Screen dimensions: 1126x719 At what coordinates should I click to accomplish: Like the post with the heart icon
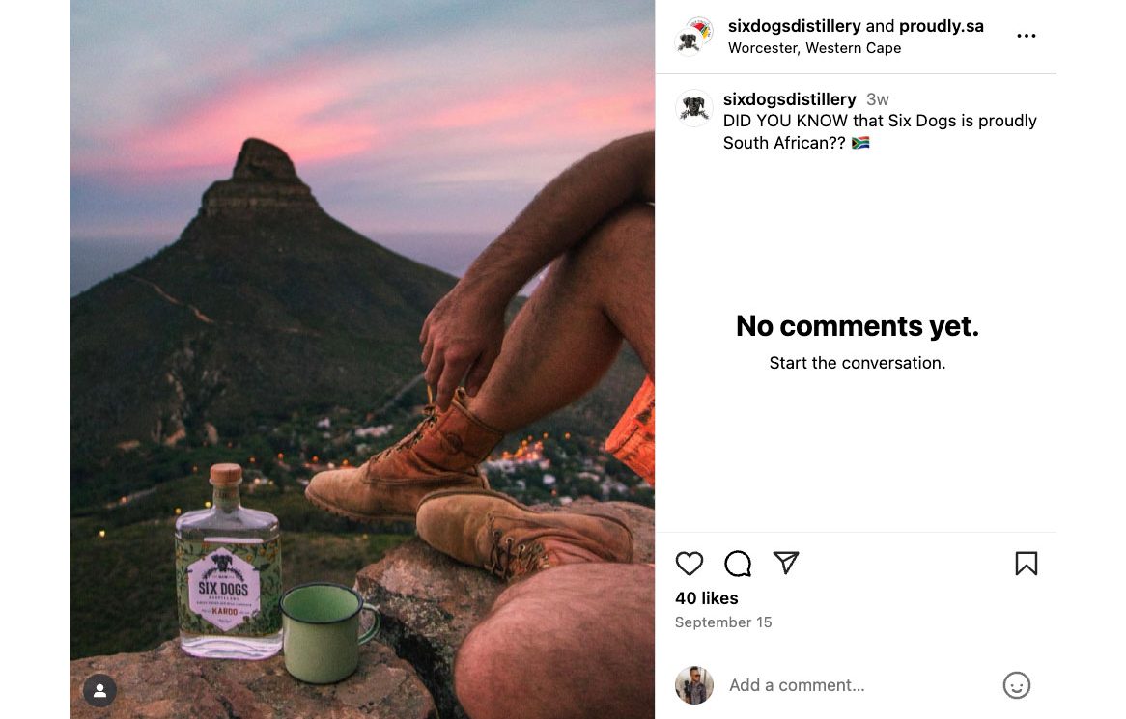(x=689, y=564)
